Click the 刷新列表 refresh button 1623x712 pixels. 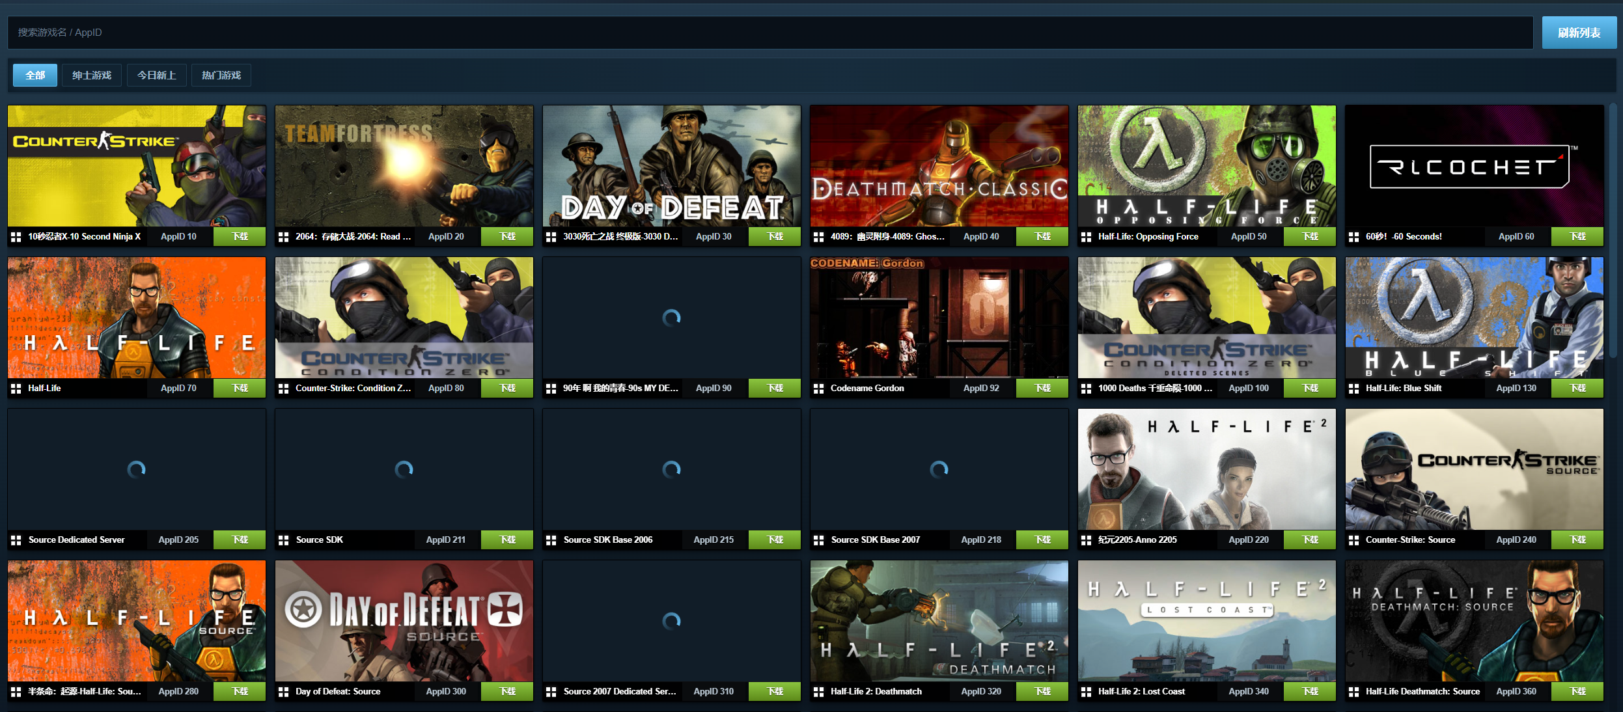[1579, 33]
